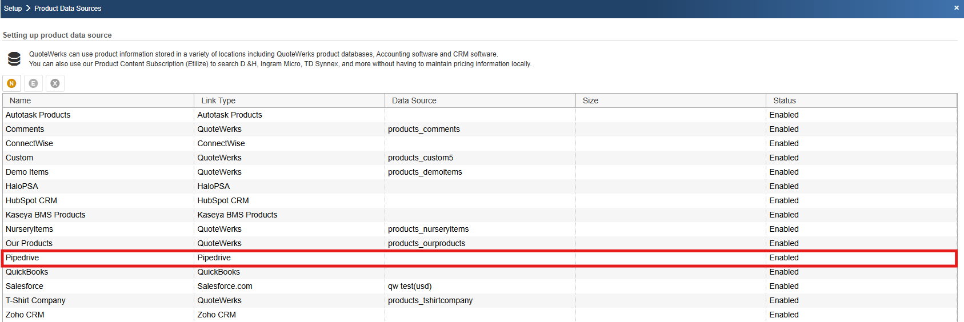Sort by the Name column header
Image resolution: width=964 pixels, height=322 pixels.
(21, 100)
